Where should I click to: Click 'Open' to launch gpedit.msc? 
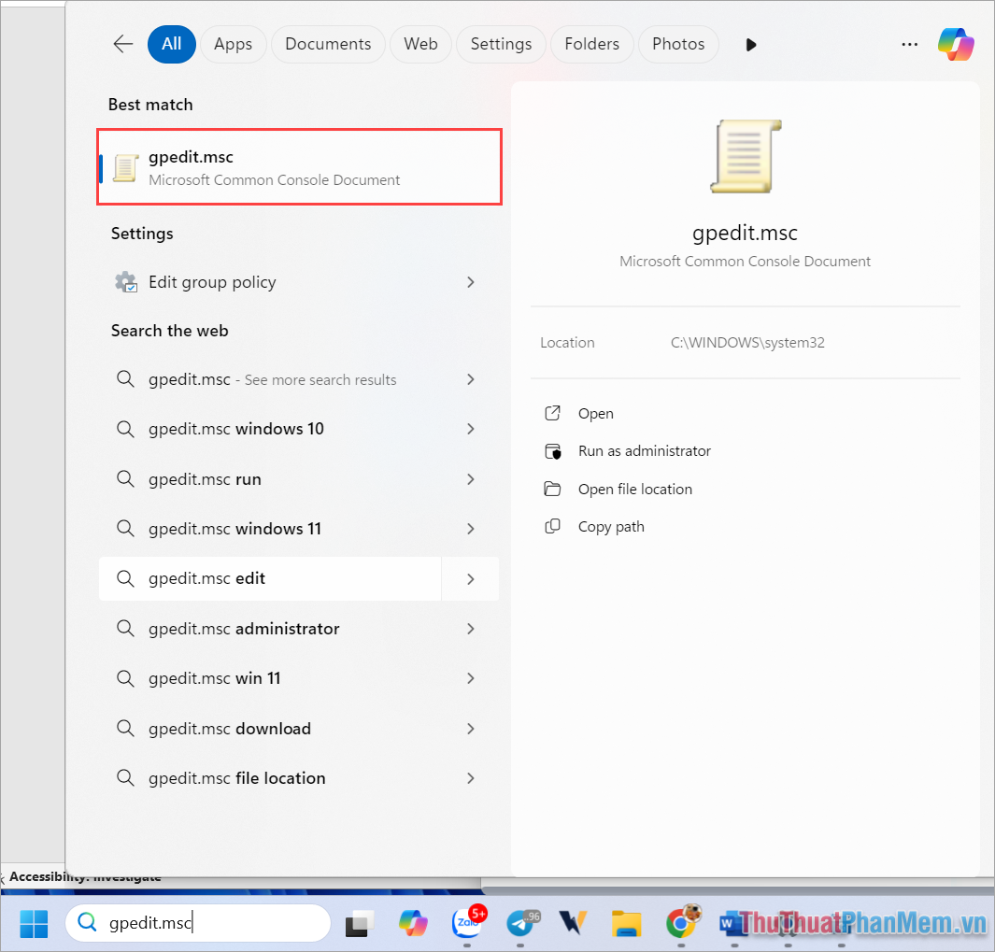click(x=595, y=413)
